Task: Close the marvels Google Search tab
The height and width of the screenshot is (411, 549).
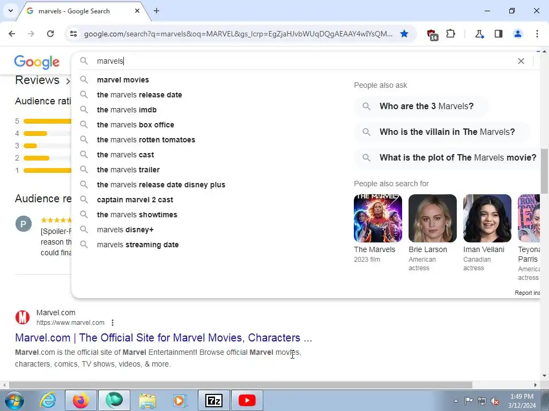Action: [x=137, y=11]
